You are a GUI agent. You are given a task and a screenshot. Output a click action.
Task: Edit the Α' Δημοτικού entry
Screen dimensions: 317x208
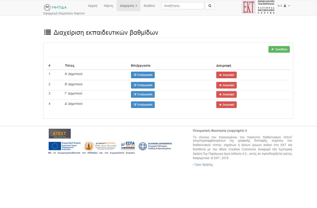(x=143, y=75)
